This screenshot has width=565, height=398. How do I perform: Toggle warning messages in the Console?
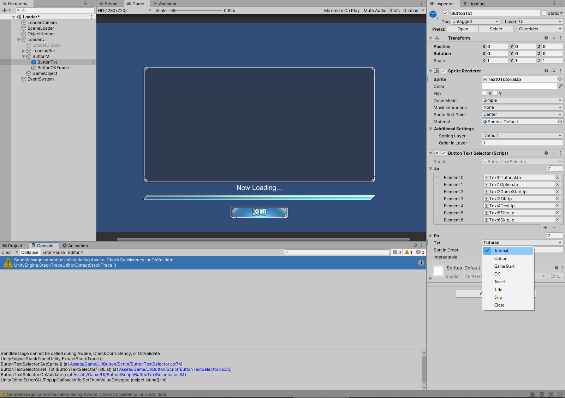click(409, 252)
